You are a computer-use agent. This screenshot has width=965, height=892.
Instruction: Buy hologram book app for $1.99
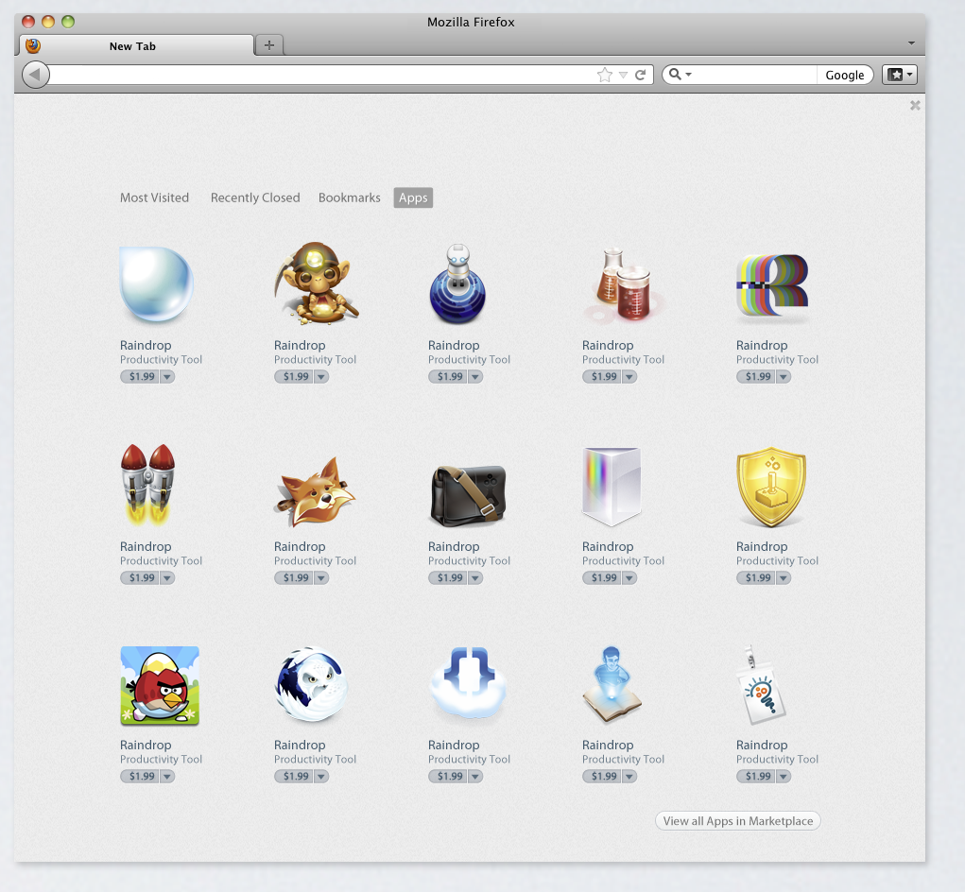(602, 777)
